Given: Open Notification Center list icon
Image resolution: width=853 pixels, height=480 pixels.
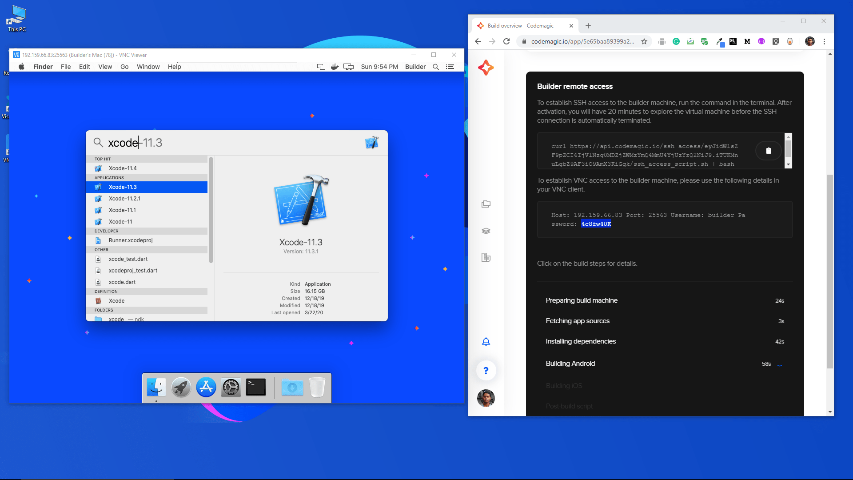Looking at the screenshot, I should coord(450,67).
